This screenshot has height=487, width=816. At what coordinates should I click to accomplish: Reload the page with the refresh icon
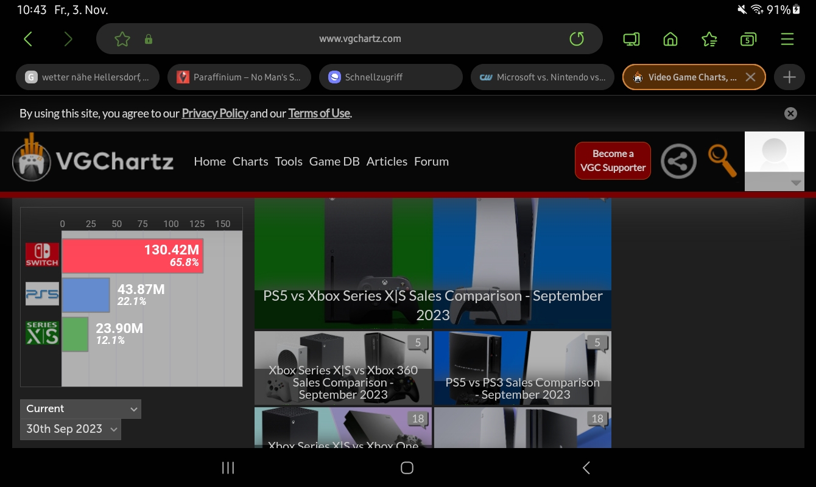pyautogui.click(x=576, y=38)
